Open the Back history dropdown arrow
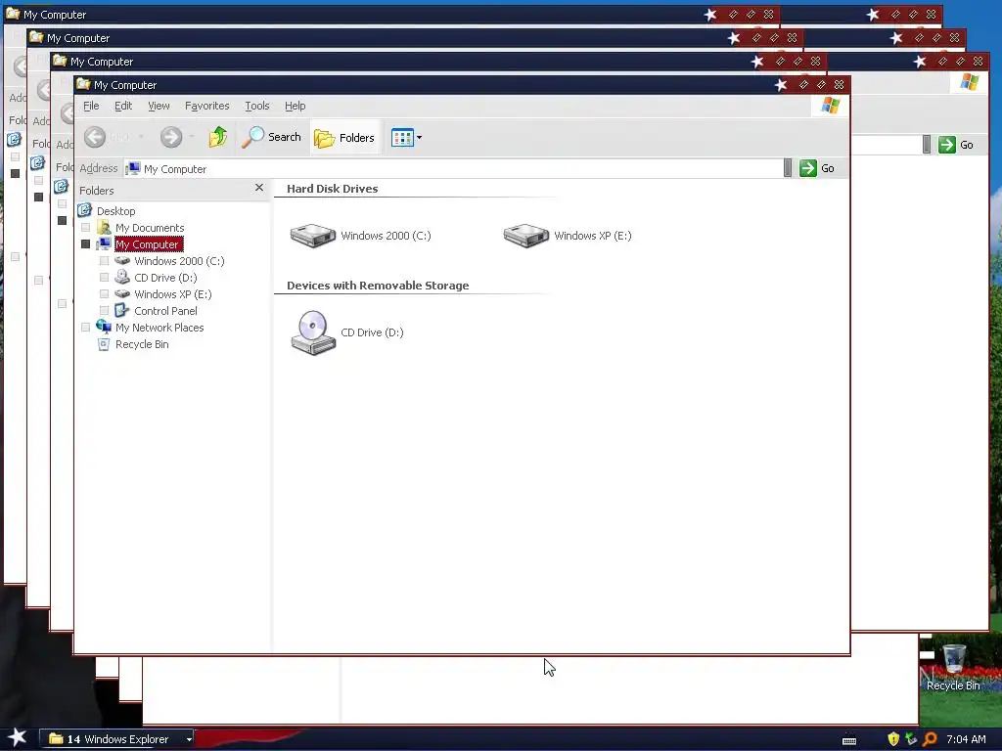 pos(141,137)
